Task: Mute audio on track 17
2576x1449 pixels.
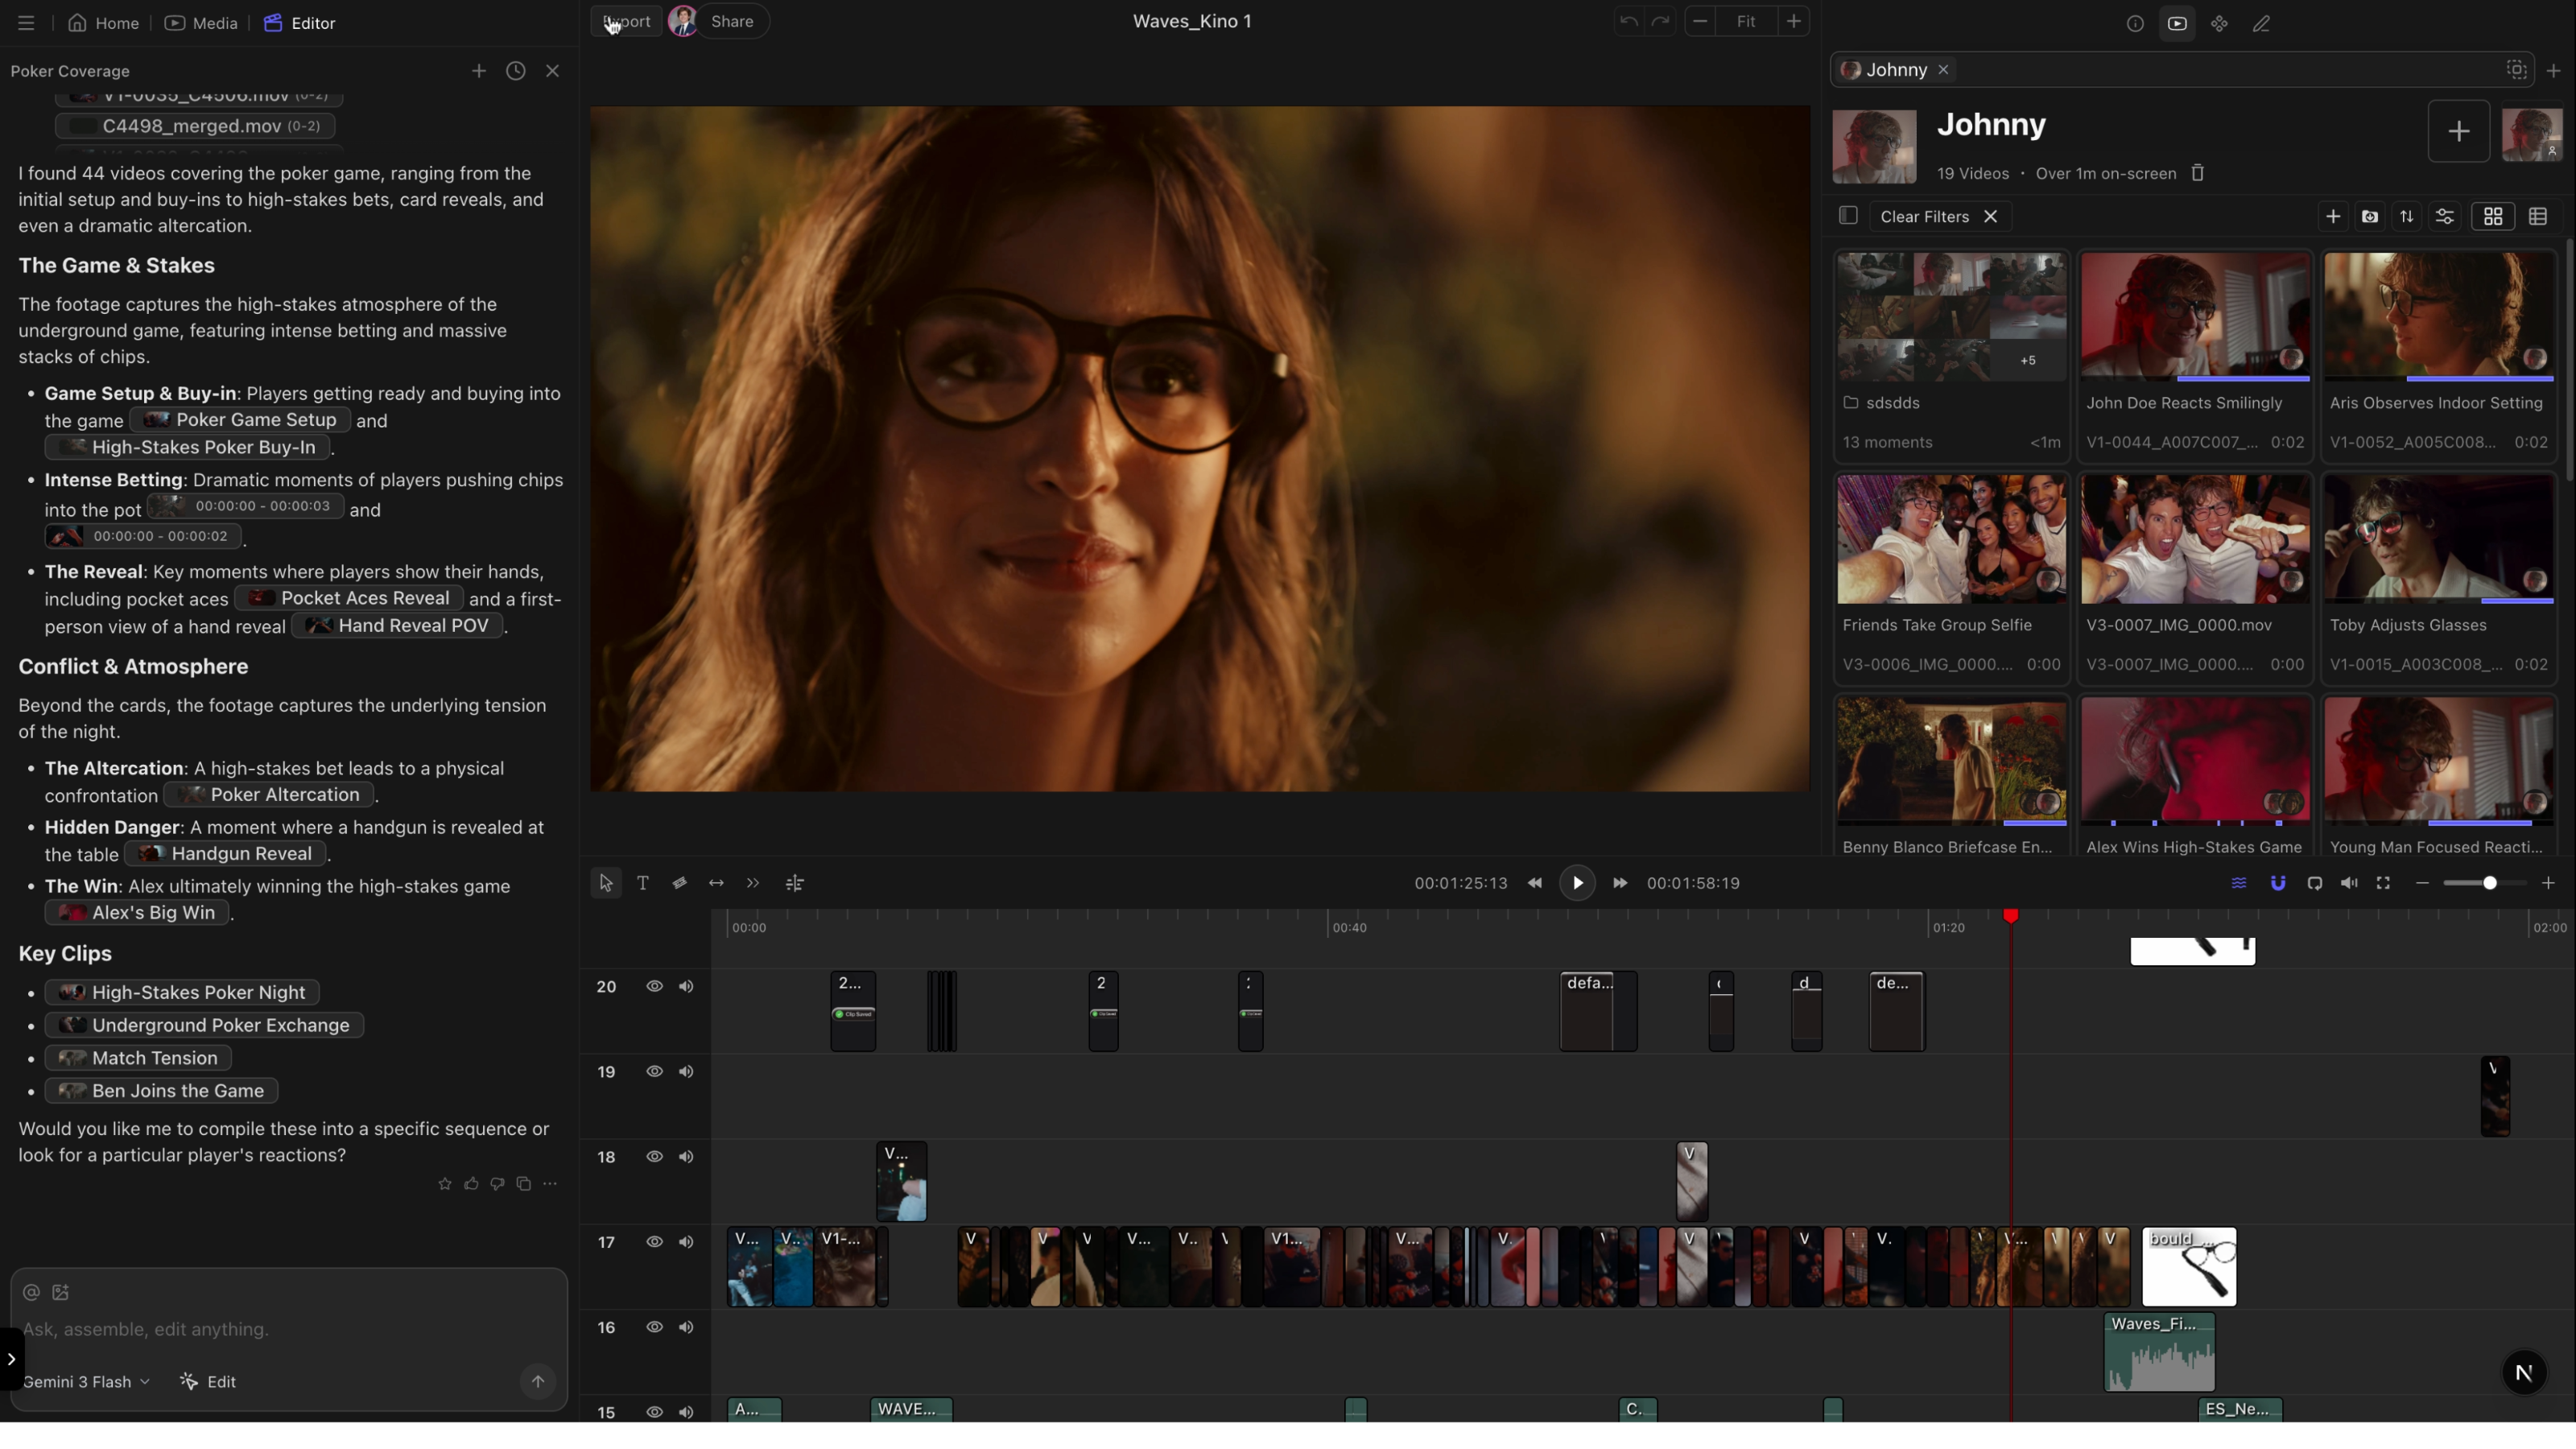Action: [686, 1242]
